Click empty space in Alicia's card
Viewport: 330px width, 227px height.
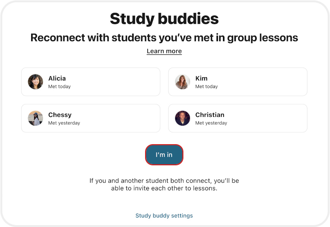pos(122,82)
